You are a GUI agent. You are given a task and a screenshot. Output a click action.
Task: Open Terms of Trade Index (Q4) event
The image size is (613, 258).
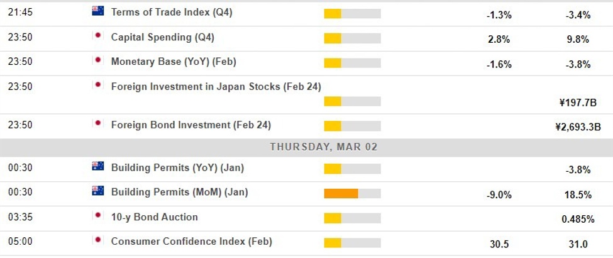pos(172,12)
